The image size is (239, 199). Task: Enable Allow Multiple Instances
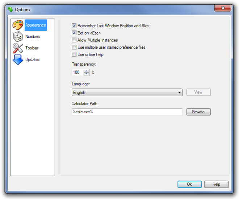point(74,40)
